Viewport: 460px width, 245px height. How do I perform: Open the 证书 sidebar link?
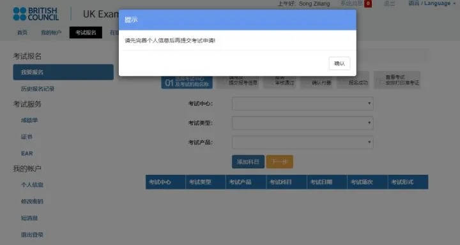[26, 137]
